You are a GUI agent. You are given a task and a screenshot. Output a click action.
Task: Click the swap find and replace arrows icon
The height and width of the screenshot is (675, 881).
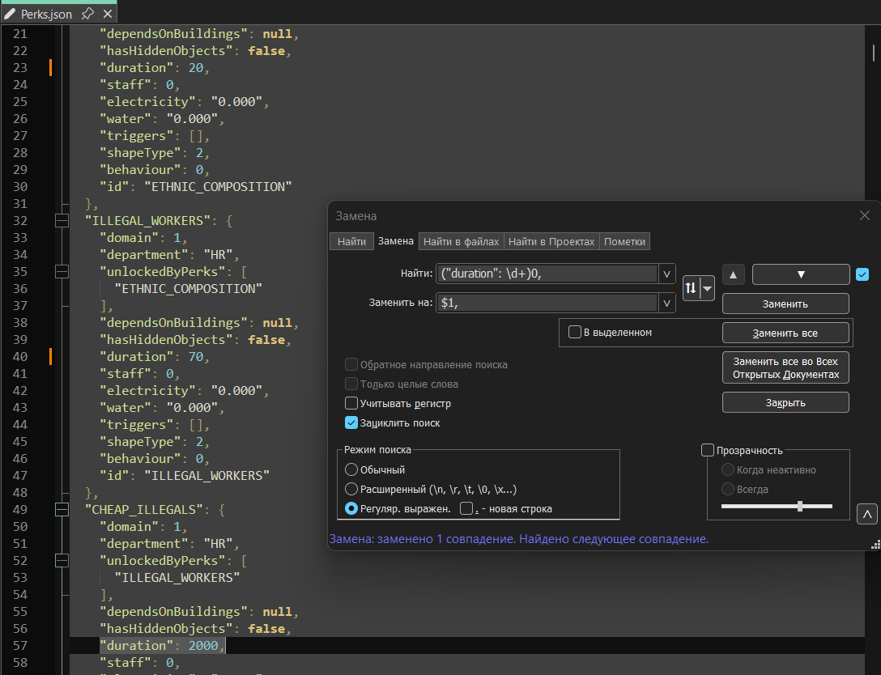692,288
